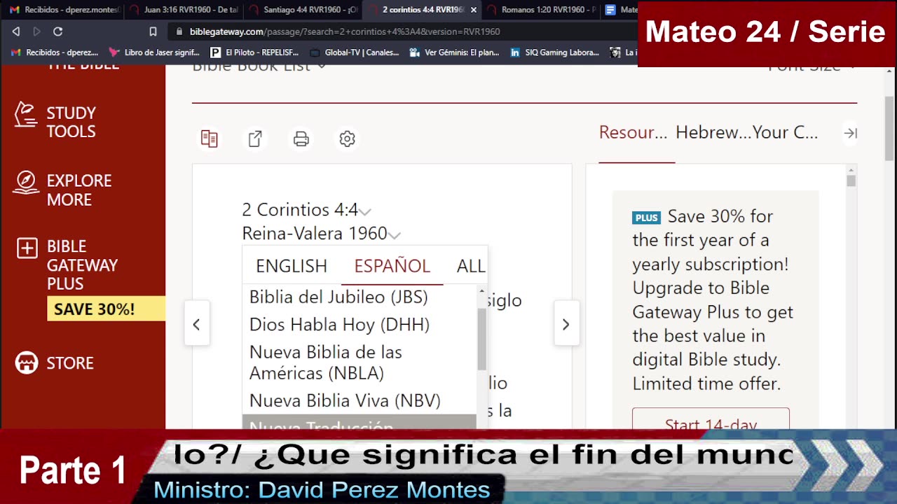Switch to the Google Docs Mateo tab
This screenshot has height=504, width=897.
[x=621, y=10]
